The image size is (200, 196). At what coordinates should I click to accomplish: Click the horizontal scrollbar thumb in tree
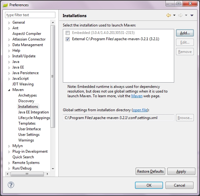pos(27,174)
